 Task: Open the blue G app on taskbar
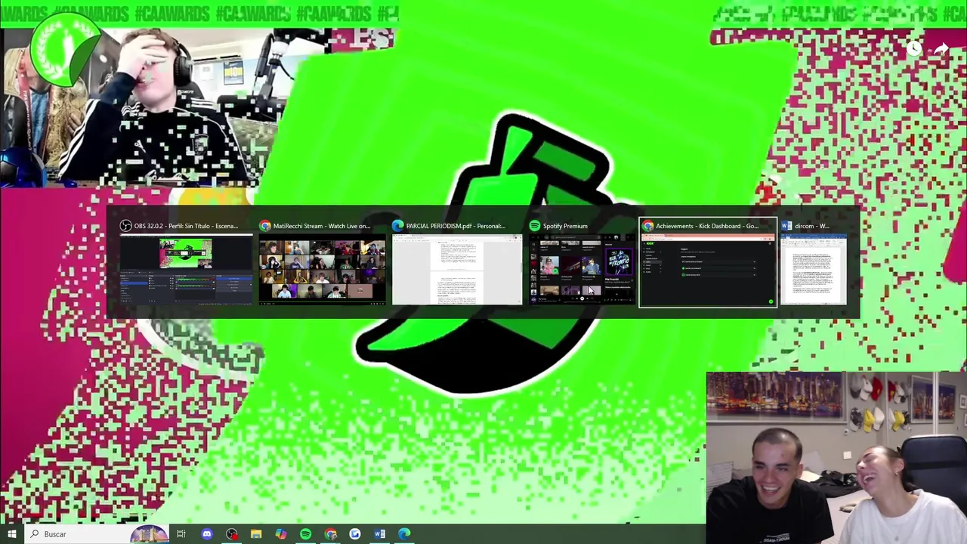(x=355, y=534)
